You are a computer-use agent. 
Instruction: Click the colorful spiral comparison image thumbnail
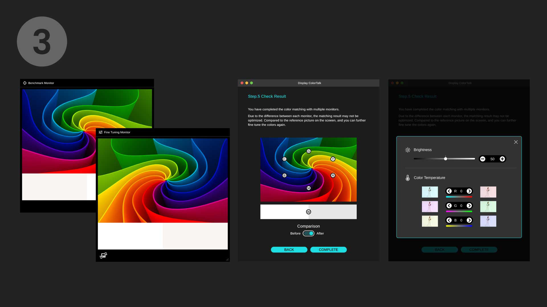(309, 169)
